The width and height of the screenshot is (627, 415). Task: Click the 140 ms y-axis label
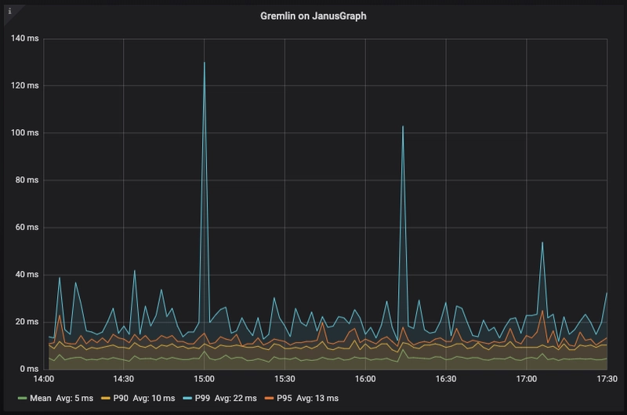point(26,38)
